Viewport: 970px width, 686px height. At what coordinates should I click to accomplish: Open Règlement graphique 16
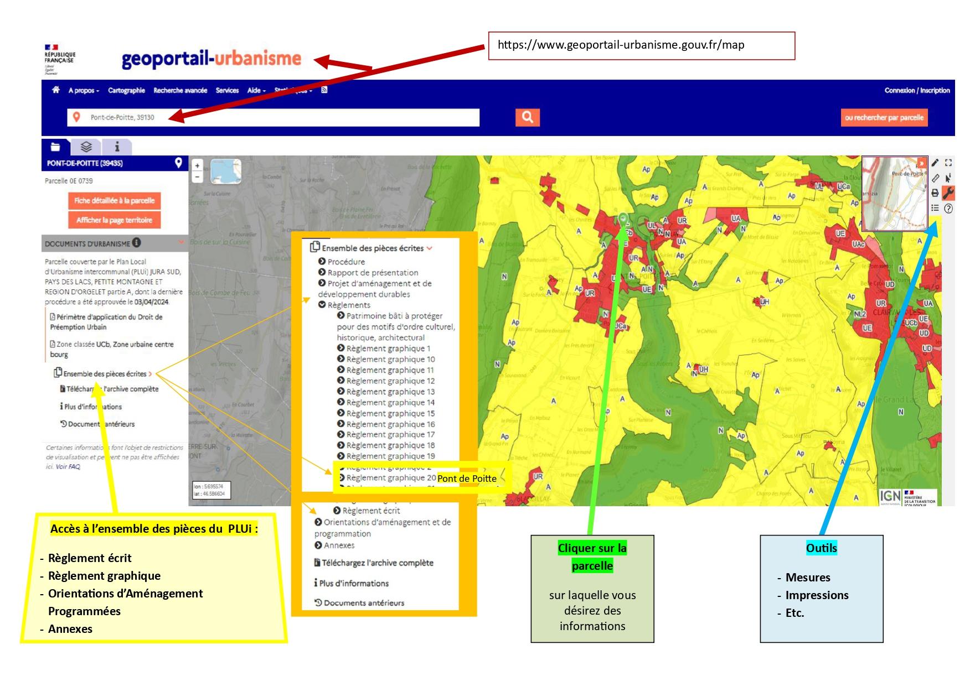coord(386,424)
